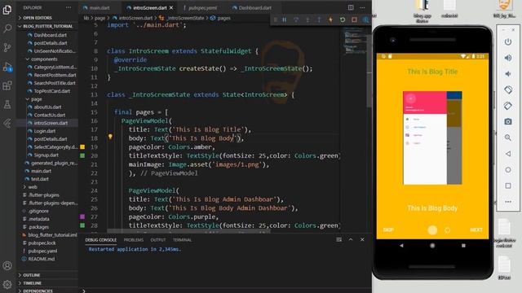Expand the Timeline section

(47, 283)
